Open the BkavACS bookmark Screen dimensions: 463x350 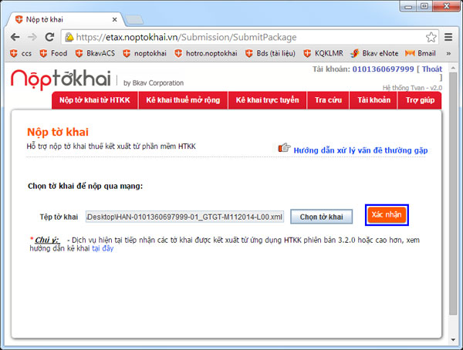click(95, 53)
